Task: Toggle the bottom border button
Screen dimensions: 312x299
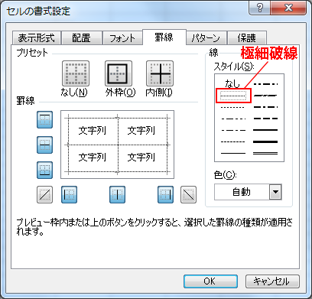Action: click(x=44, y=170)
